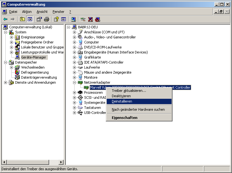Open properties via the toolbar icon
This screenshot has width=232, height=173.
pyautogui.click(x=39, y=19)
